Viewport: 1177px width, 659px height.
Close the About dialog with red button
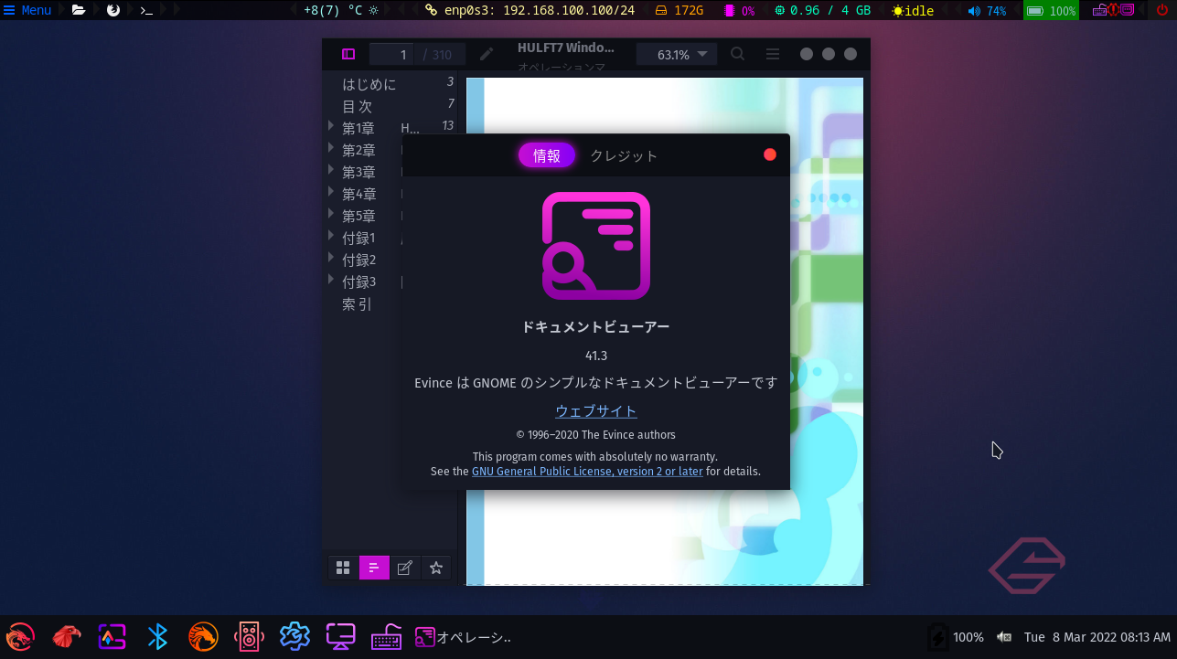(x=770, y=154)
